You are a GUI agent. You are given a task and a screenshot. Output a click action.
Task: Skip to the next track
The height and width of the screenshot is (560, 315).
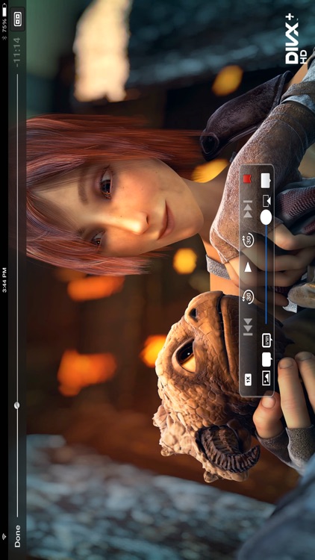(248, 209)
